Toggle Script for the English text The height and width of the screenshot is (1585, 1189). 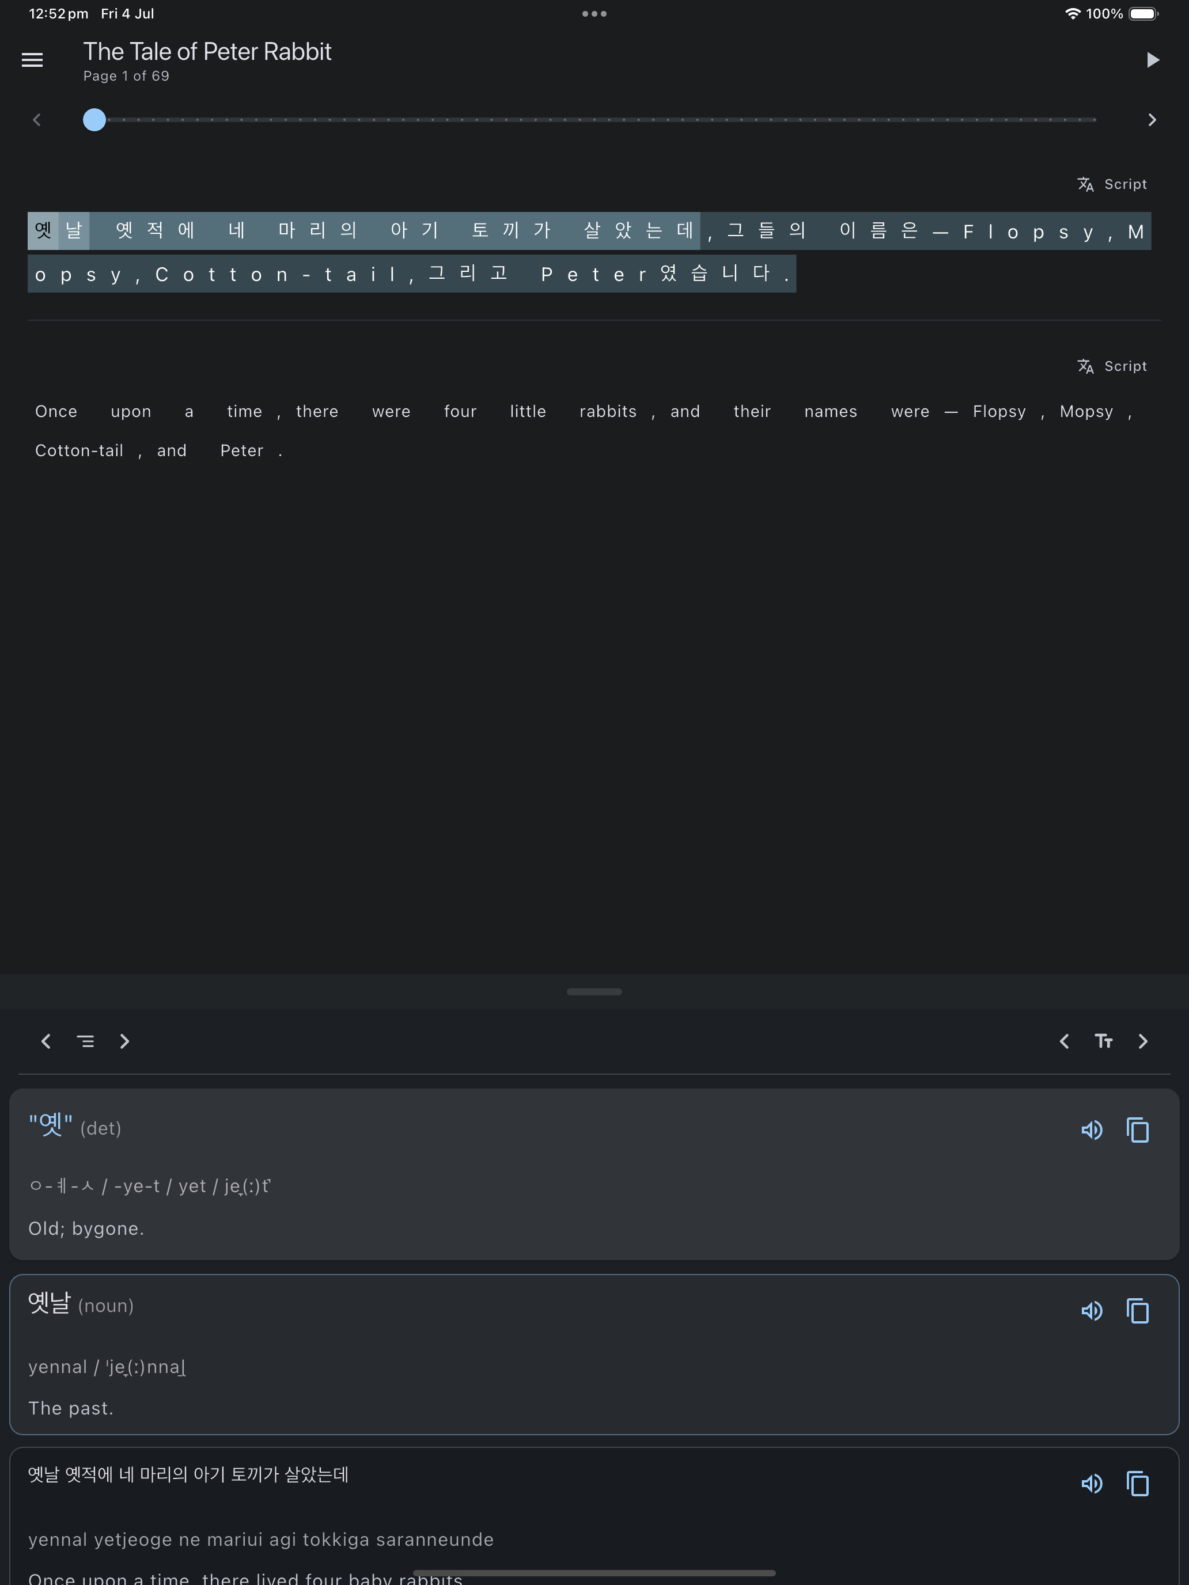(x=1112, y=366)
